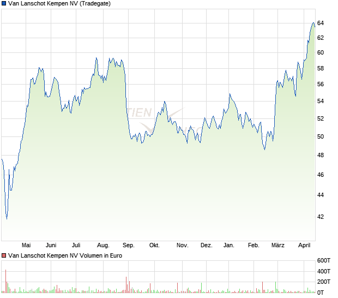Image resolution: width=338 pixels, height=298 pixels.
Task: Click the Dez. month label
Action: (x=206, y=246)
